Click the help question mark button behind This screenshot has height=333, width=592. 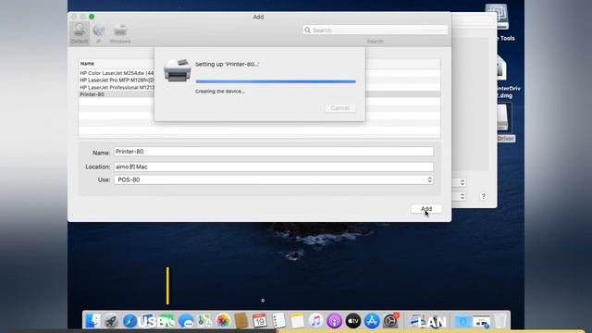click(483, 196)
